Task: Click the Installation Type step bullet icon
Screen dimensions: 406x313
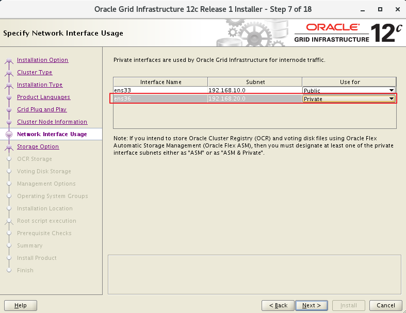Action: (9, 86)
